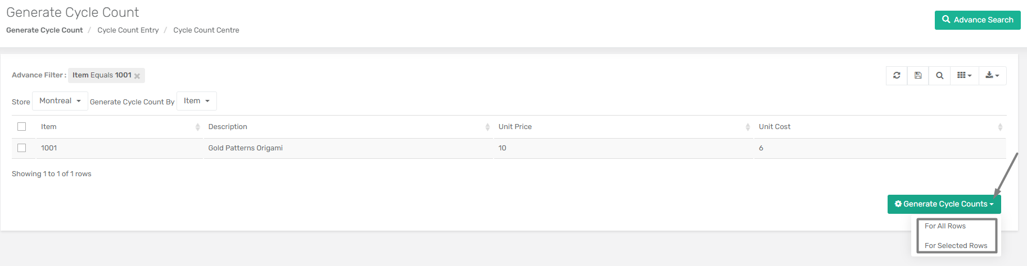Screen dimensions: 1027x266
Task: Navigate to Cycle Count Centre link
Action: [x=206, y=30]
